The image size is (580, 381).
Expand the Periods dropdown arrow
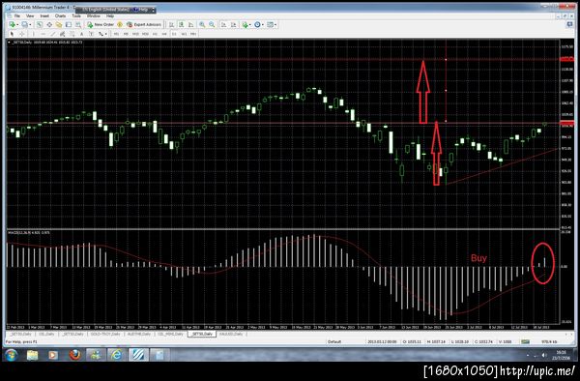(263, 25)
